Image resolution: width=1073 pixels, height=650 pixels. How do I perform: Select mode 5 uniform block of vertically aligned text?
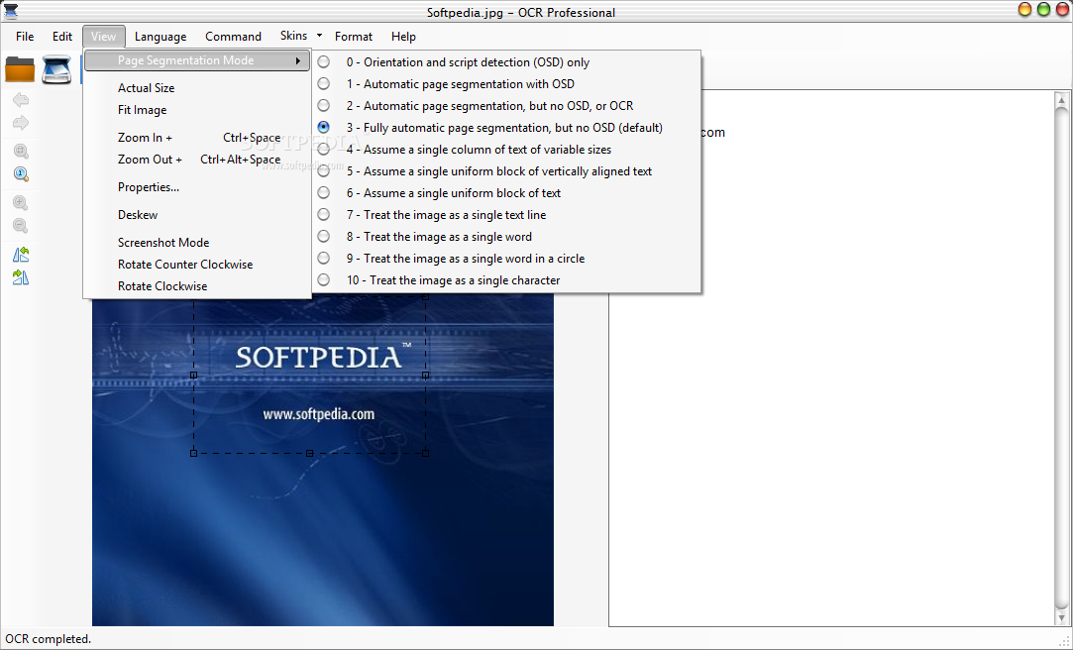(507, 171)
